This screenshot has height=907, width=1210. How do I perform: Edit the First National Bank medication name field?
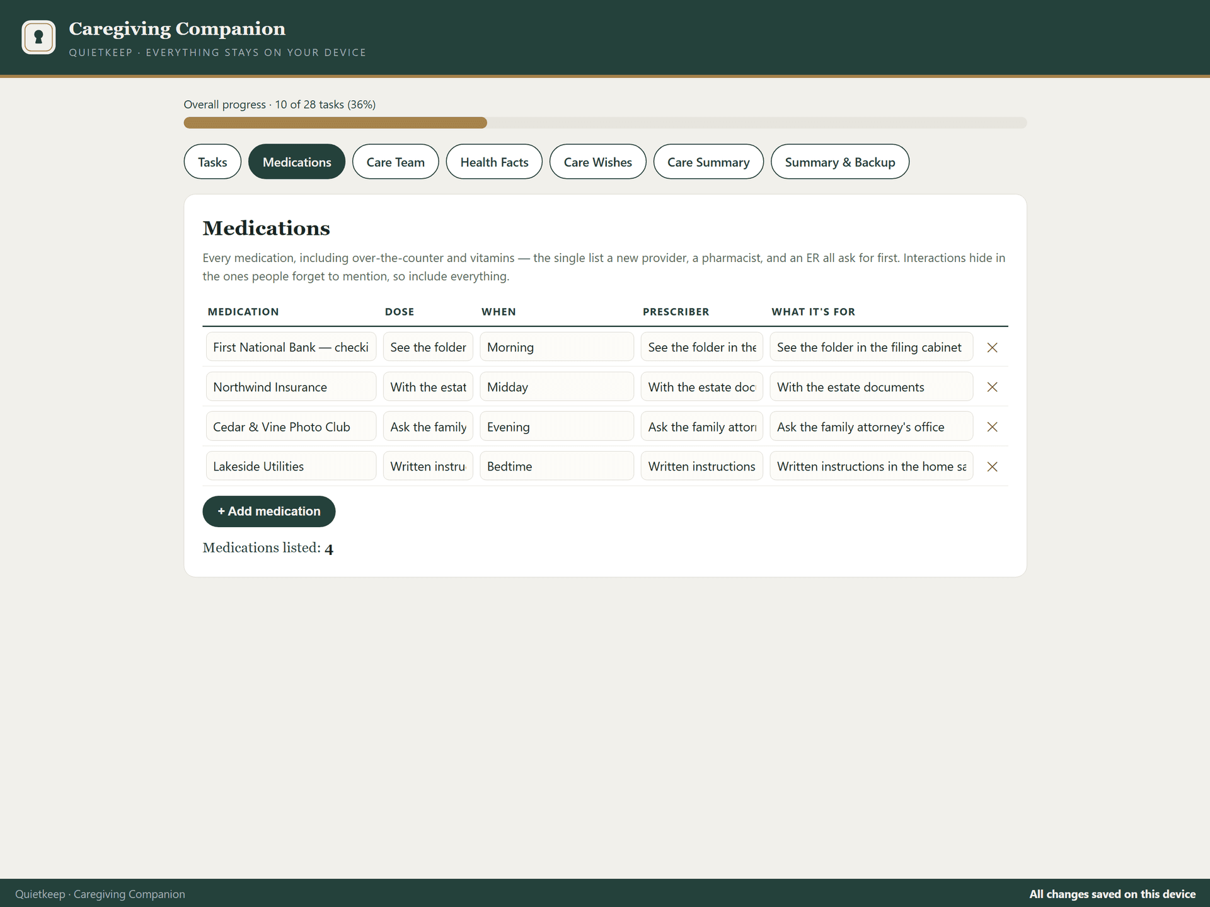tap(291, 347)
